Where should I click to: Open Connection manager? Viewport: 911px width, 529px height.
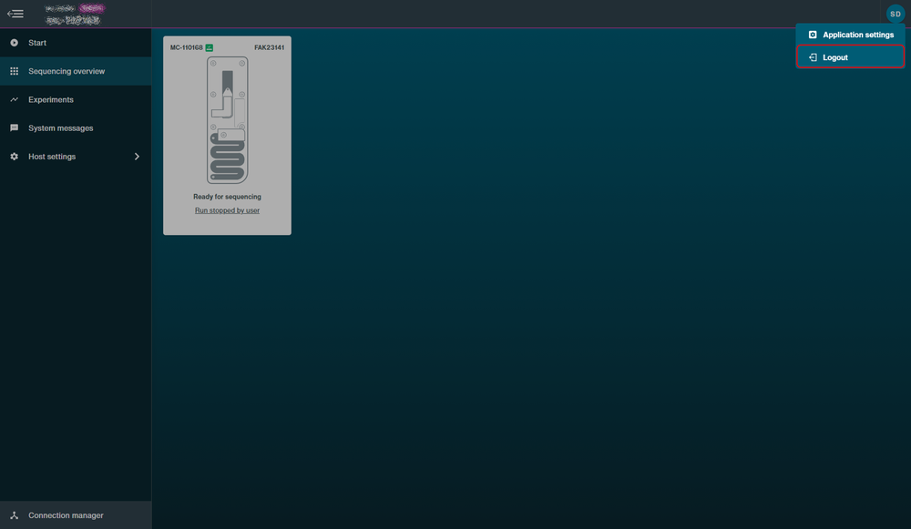tap(76, 515)
